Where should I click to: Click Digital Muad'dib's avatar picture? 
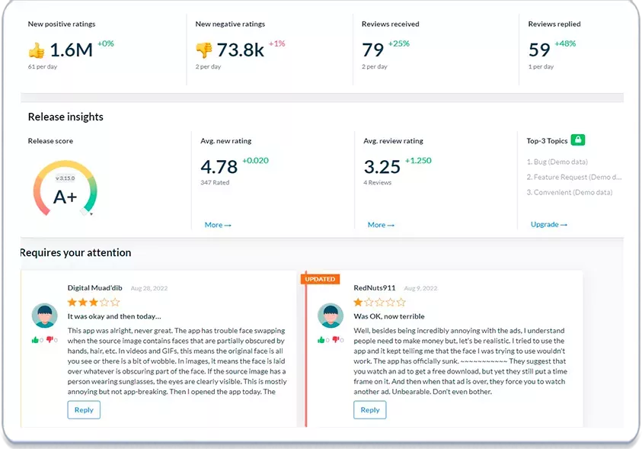point(44,315)
